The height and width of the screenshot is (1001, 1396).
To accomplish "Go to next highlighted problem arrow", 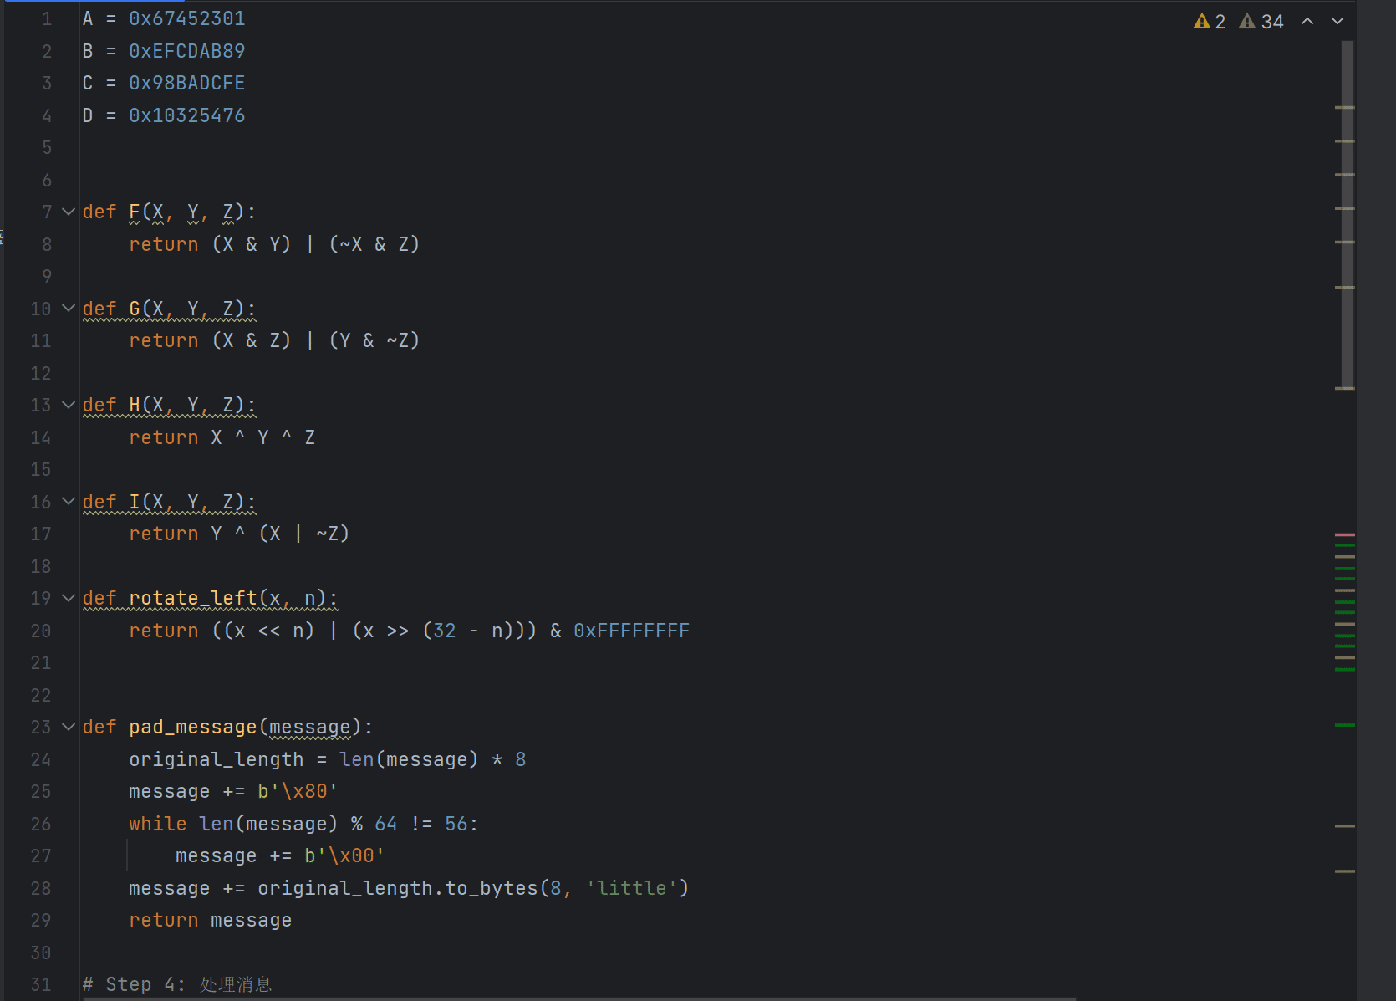I will (1337, 22).
